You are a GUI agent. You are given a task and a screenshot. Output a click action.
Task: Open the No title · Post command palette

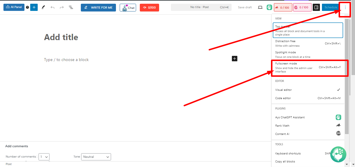[x=201, y=7]
